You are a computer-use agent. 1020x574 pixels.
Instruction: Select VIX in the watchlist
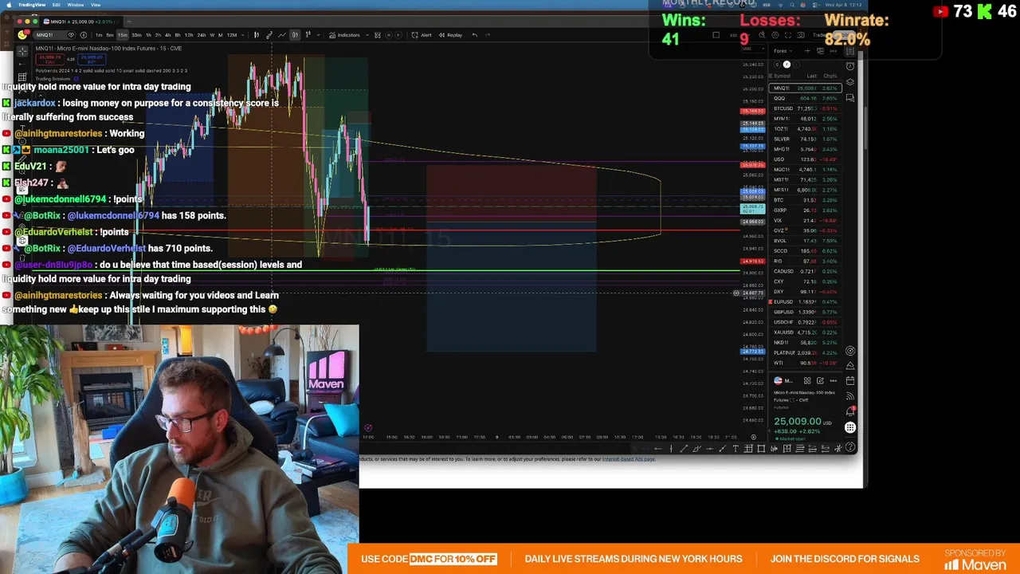tap(806, 220)
